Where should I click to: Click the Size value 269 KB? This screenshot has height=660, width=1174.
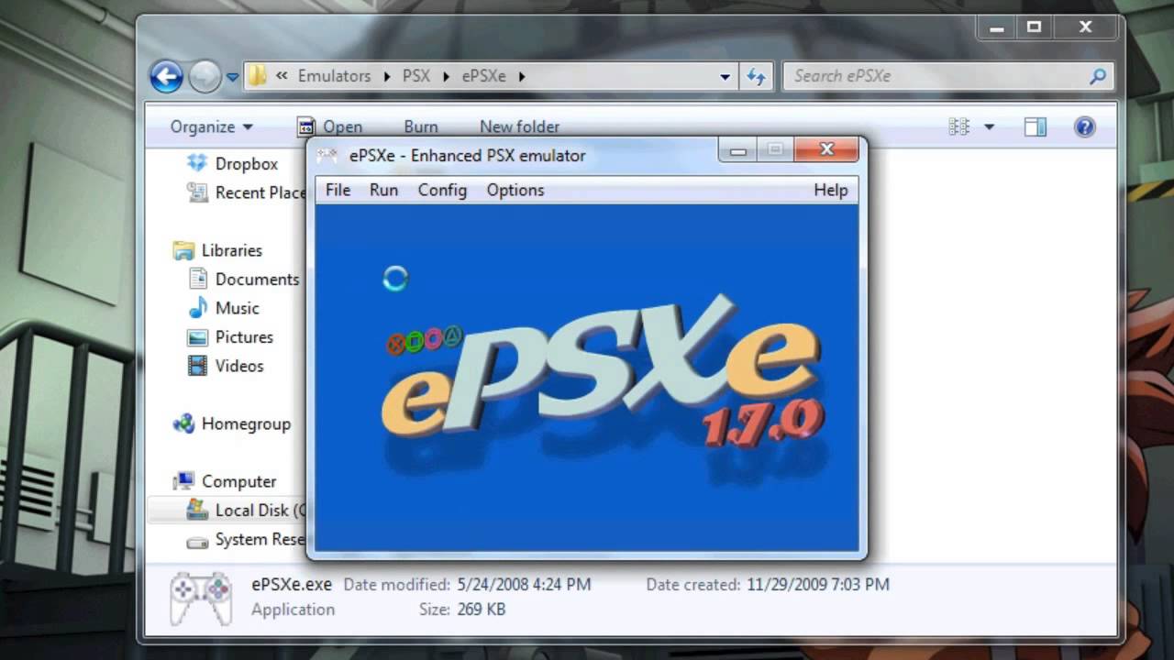tap(480, 609)
